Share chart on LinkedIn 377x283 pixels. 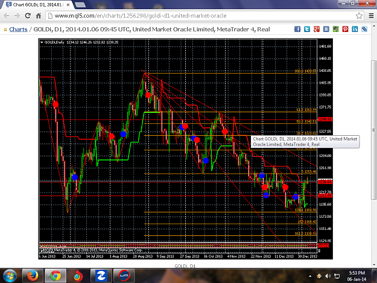tap(355, 29)
